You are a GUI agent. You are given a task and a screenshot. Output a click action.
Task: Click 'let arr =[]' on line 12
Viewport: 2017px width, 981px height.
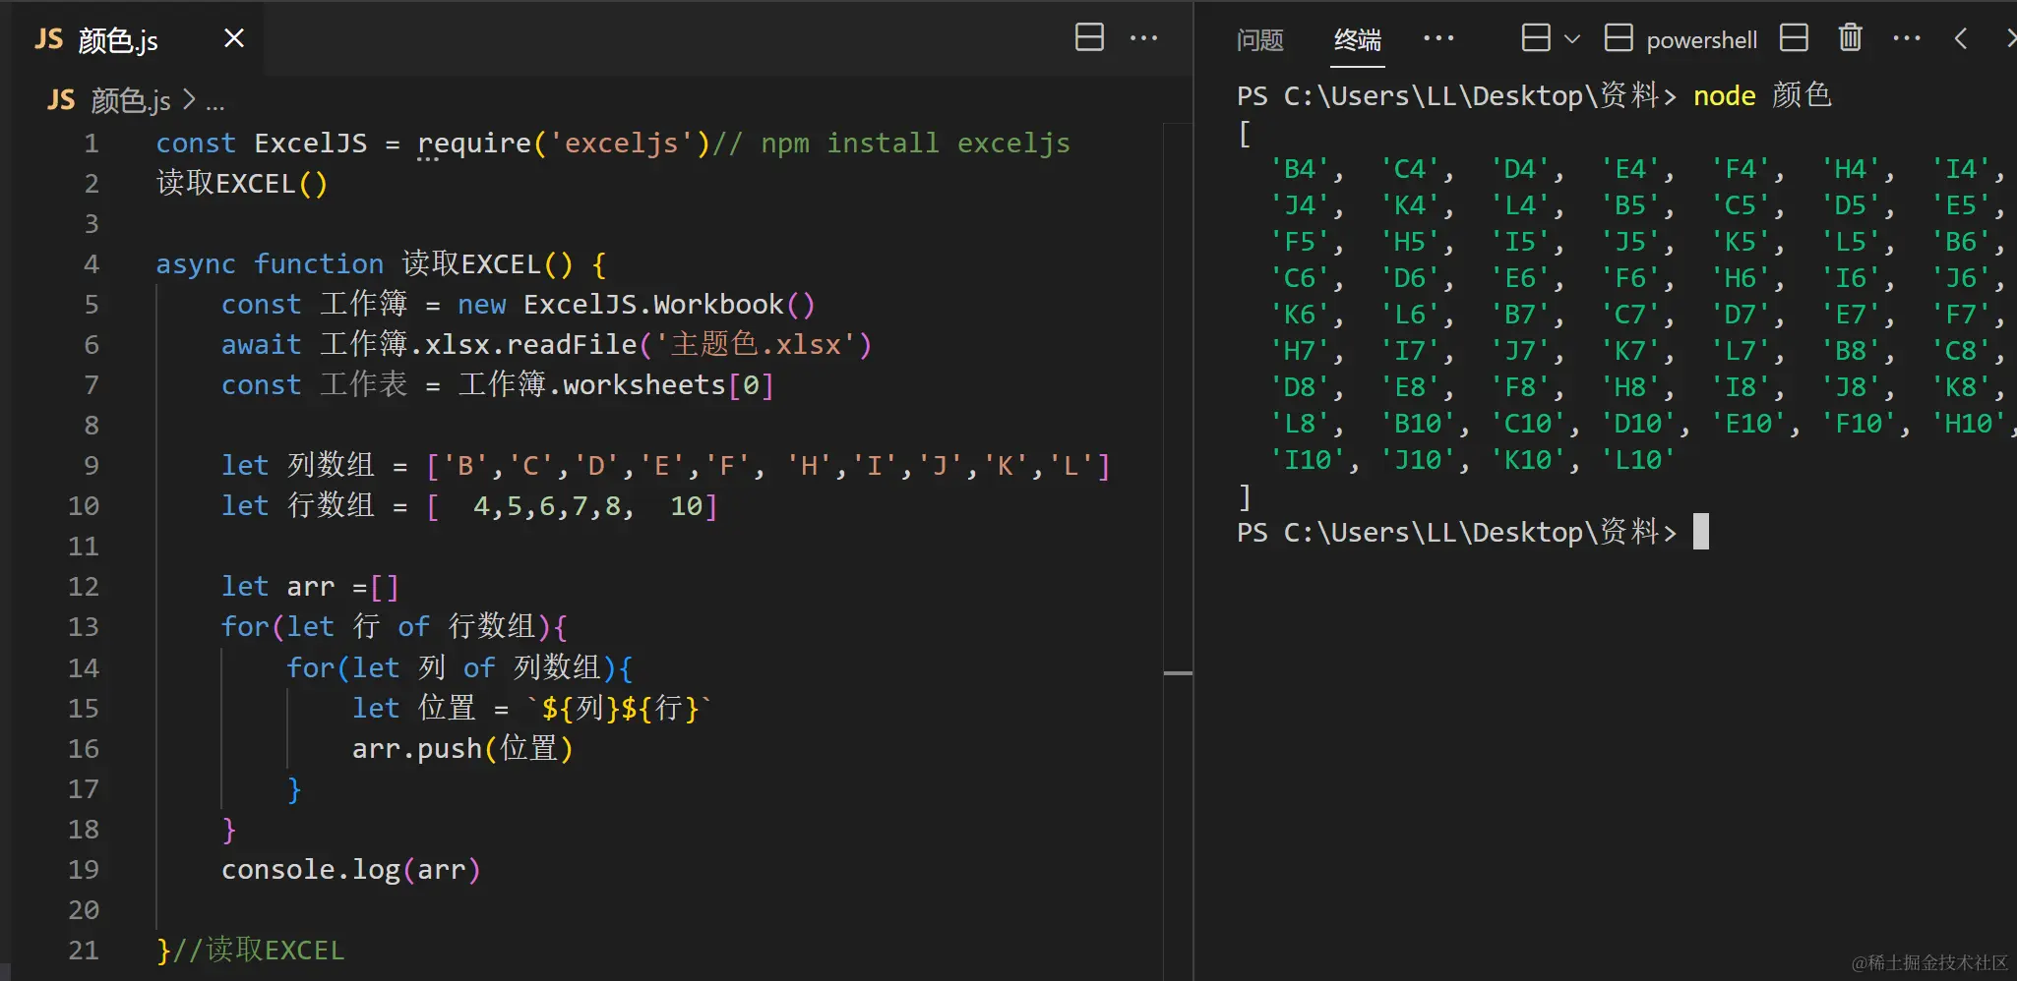click(310, 587)
